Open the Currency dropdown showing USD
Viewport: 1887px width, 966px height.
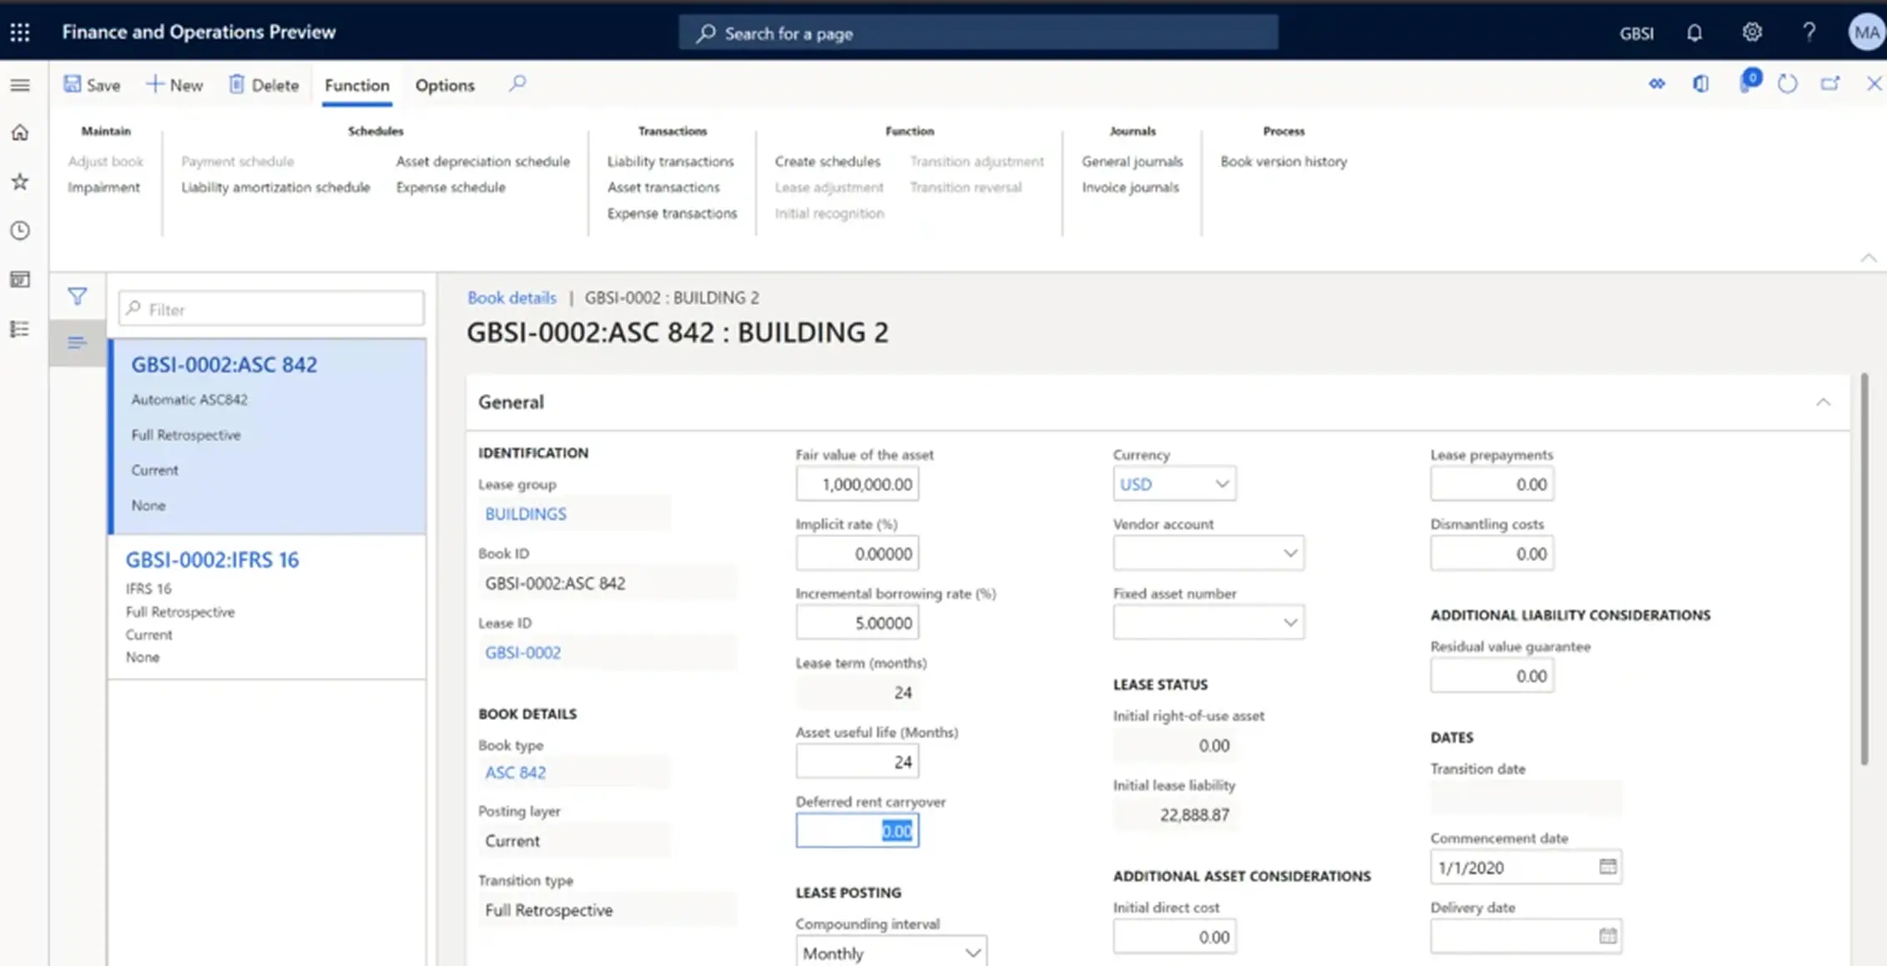1221,483
